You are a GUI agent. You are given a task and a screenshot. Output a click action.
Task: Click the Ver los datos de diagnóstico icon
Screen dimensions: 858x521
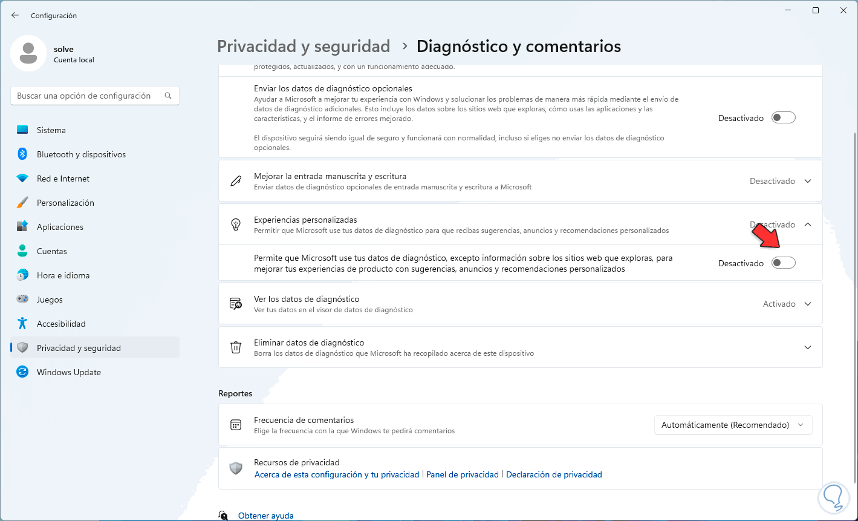[x=236, y=304]
